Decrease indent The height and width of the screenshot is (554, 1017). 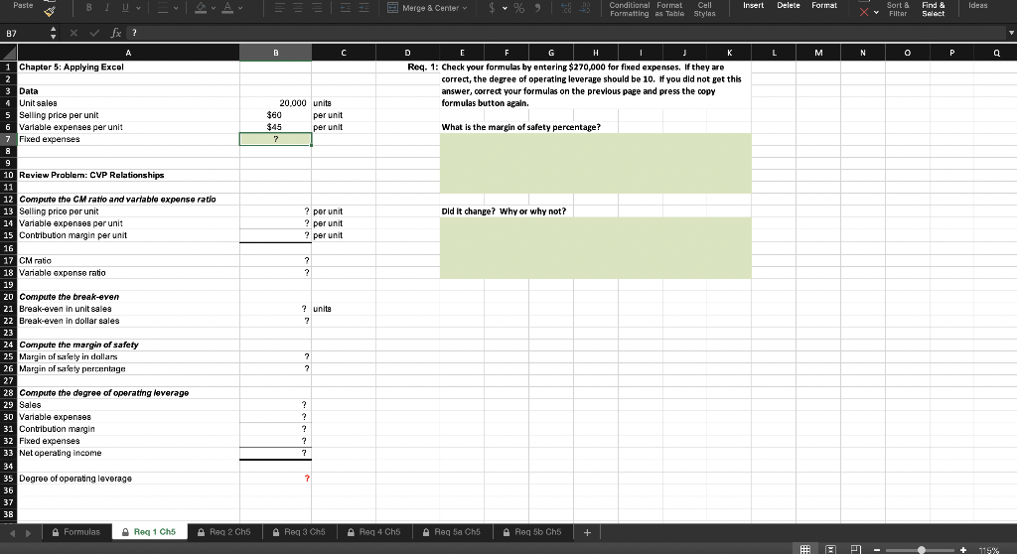pyautogui.click(x=346, y=8)
